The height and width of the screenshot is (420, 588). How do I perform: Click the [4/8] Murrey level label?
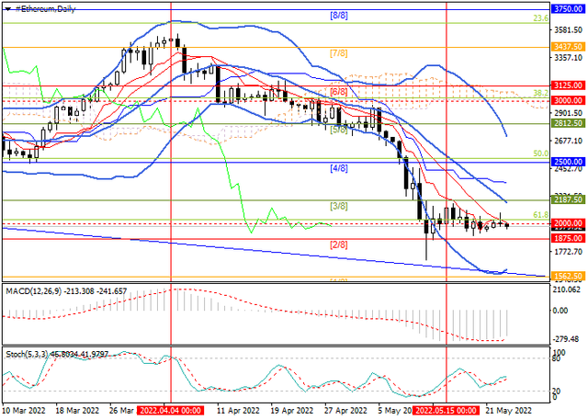pyautogui.click(x=339, y=169)
